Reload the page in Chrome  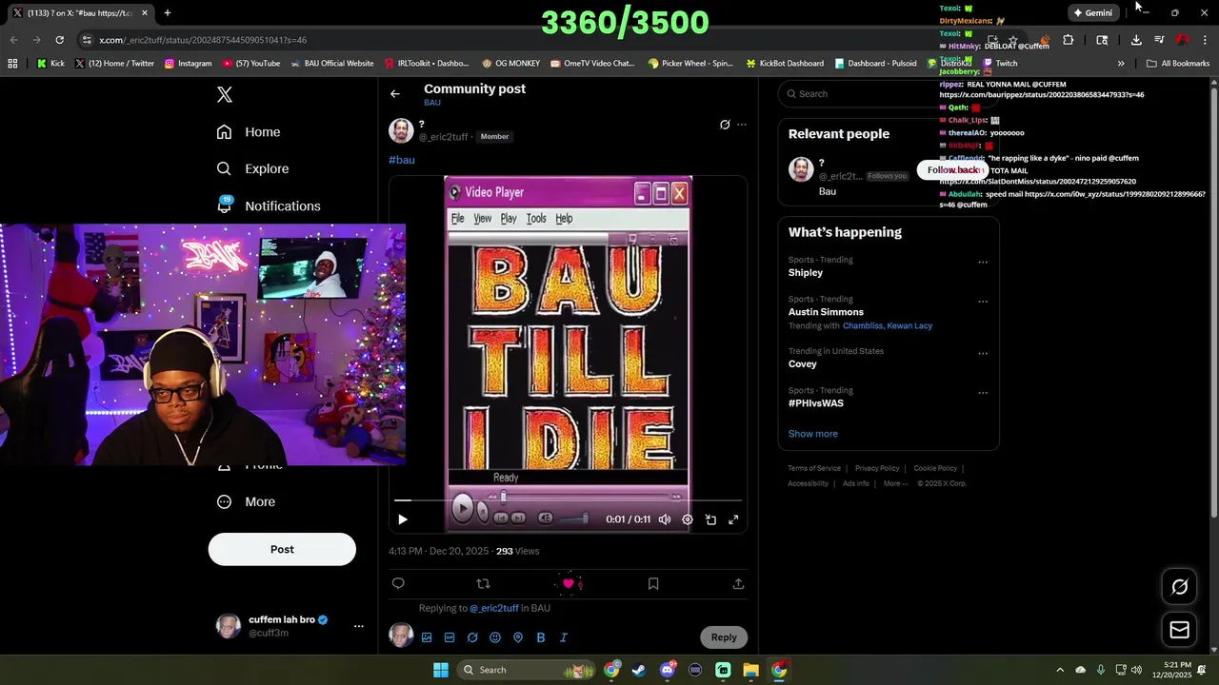pos(59,40)
